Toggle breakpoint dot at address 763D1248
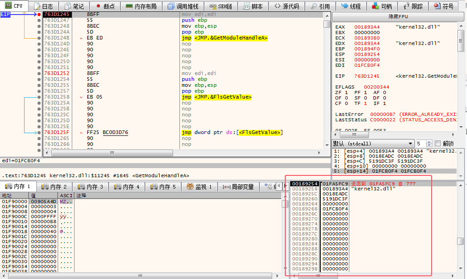The width and height of the screenshot is (467, 279). [x=39, y=26]
